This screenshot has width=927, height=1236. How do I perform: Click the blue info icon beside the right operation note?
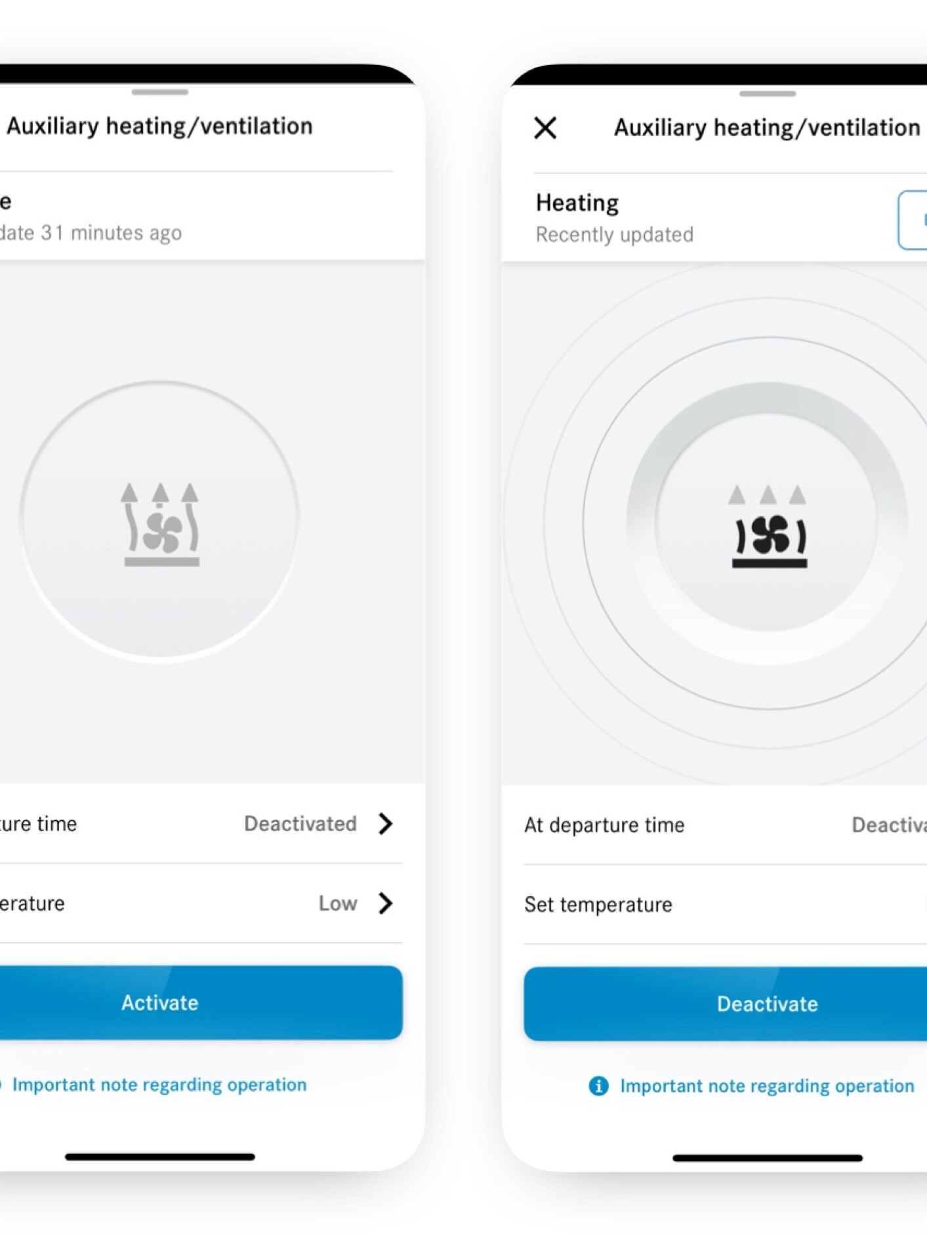tap(599, 1086)
